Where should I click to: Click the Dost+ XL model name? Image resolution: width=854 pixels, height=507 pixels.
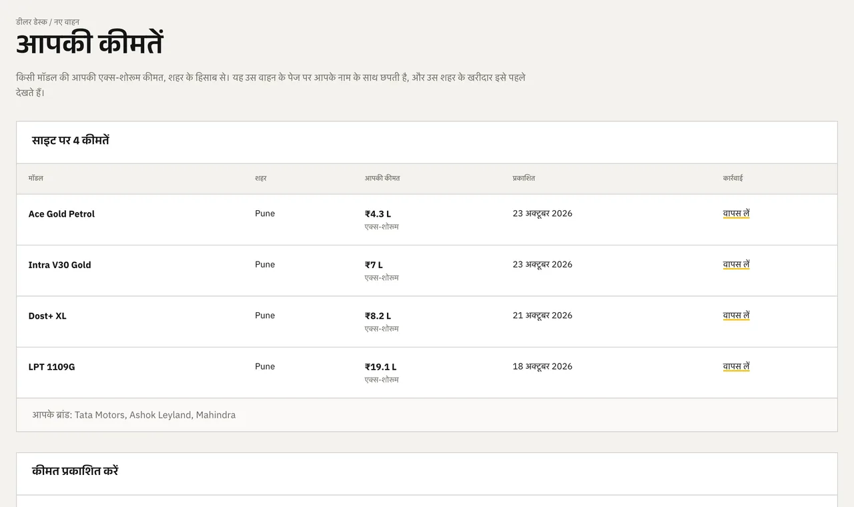pyautogui.click(x=47, y=316)
